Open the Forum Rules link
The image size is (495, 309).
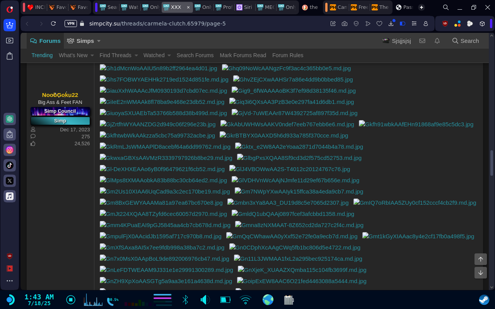[288, 55]
